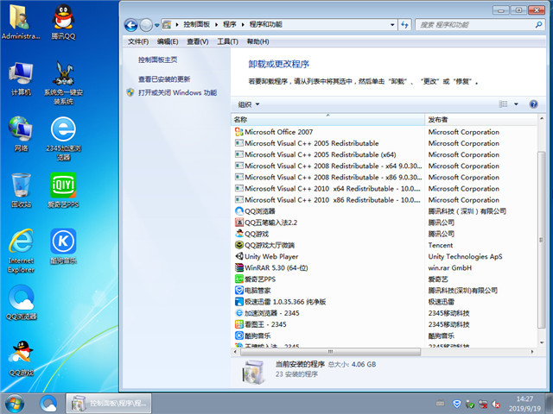553x414 pixels.
Task: Click the network tray icon with red X
Action: click(x=483, y=404)
